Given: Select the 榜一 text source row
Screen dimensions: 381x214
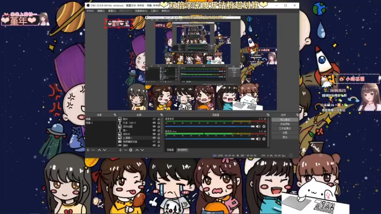Looking at the screenshot, I should (139, 130).
